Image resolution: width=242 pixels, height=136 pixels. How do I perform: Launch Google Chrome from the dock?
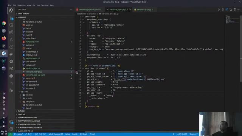[x=4, y=23]
